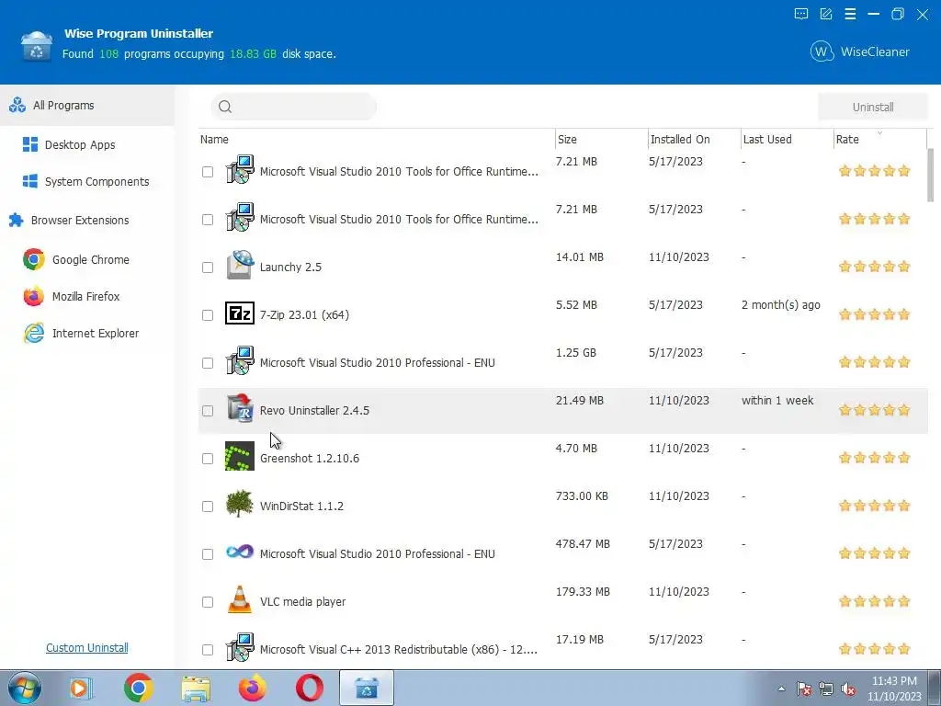
Task: Click the Wise Program Uninstaller app logo
Action: (x=36, y=46)
